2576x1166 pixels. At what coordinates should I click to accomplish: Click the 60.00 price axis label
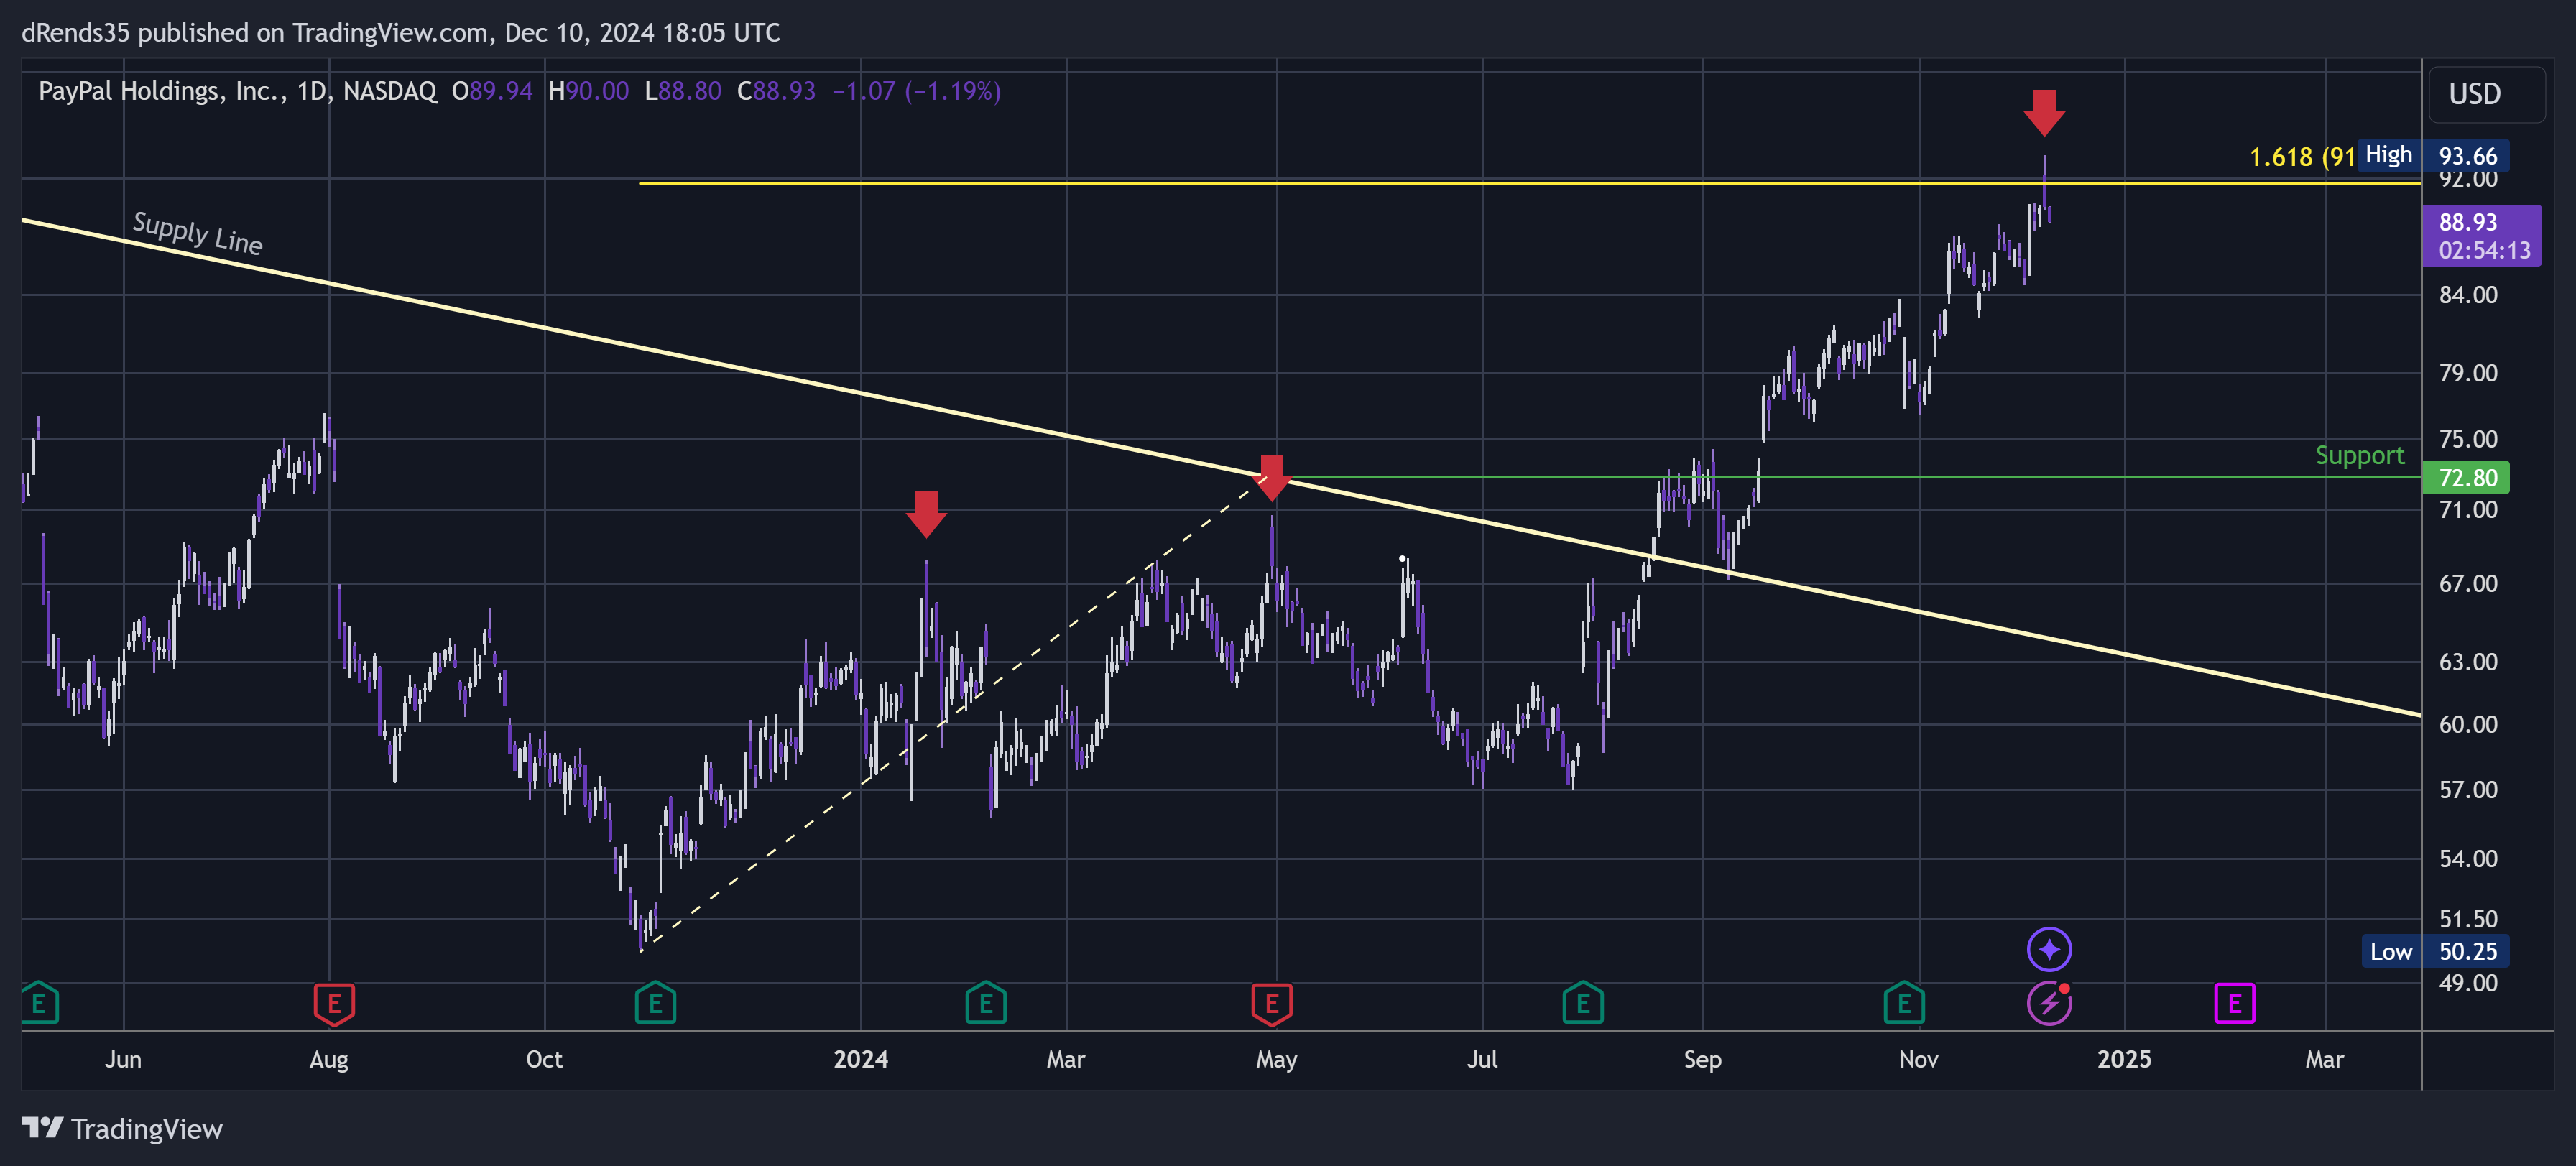(x=2467, y=724)
